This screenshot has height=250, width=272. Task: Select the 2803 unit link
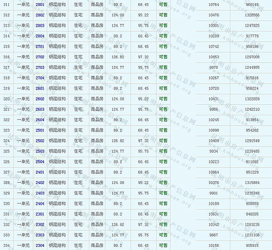click(x=40, y=25)
